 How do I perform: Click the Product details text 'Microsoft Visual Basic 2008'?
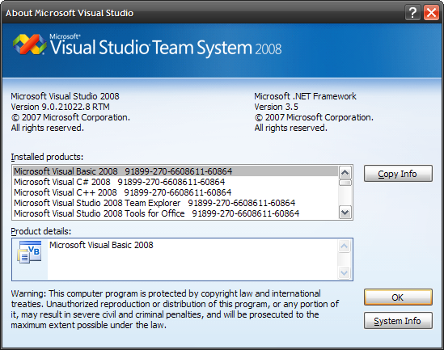pyautogui.click(x=101, y=245)
